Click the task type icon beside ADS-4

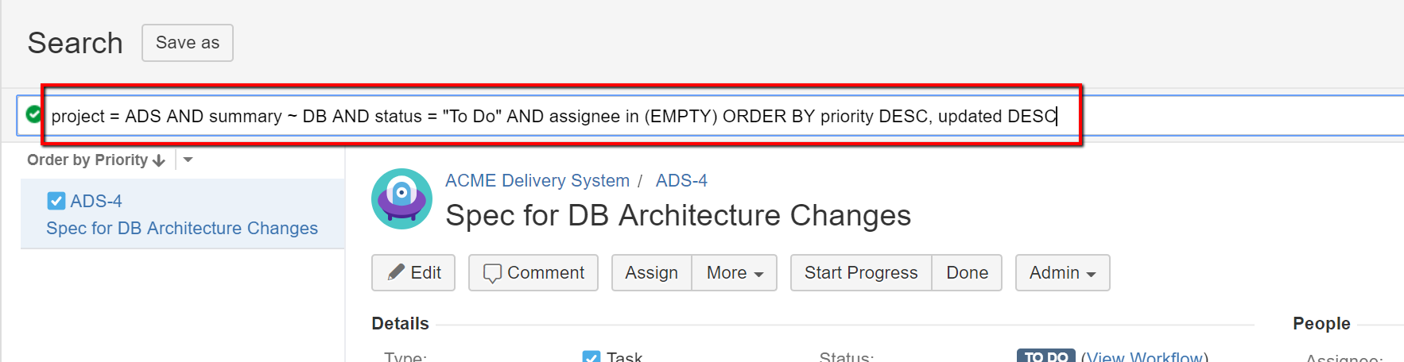point(56,201)
